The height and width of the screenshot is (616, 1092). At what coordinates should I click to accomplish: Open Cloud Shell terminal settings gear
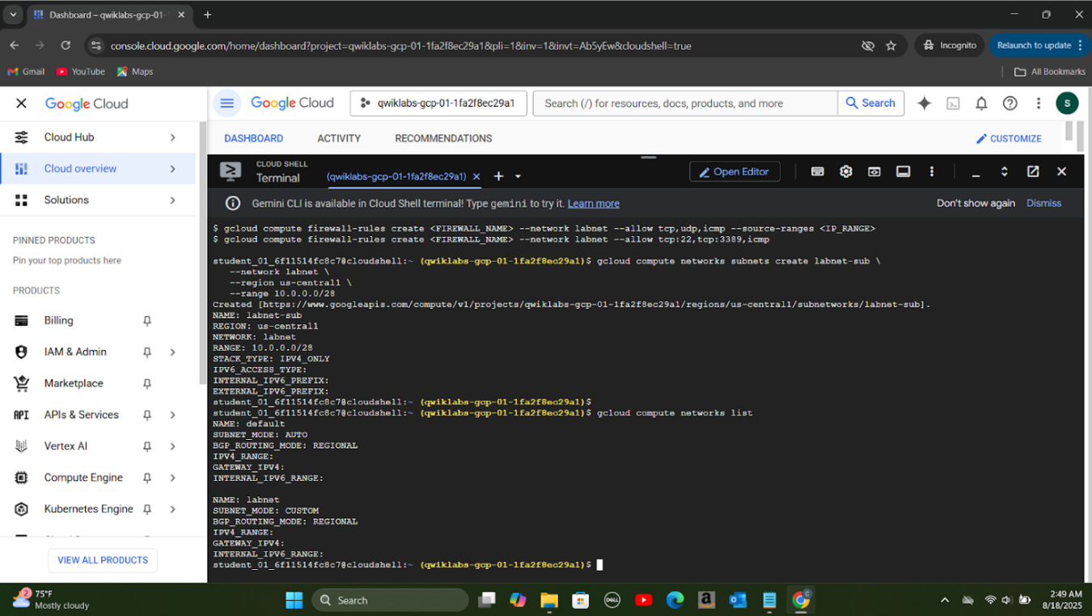pyautogui.click(x=846, y=171)
